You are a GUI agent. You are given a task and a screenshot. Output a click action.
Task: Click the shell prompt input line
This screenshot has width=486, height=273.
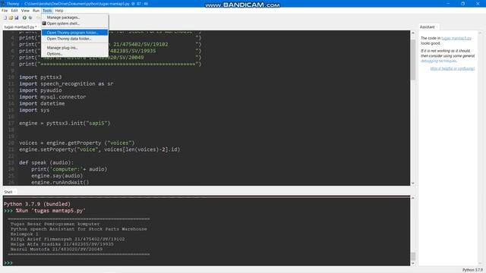pyautogui.click(x=207, y=263)
